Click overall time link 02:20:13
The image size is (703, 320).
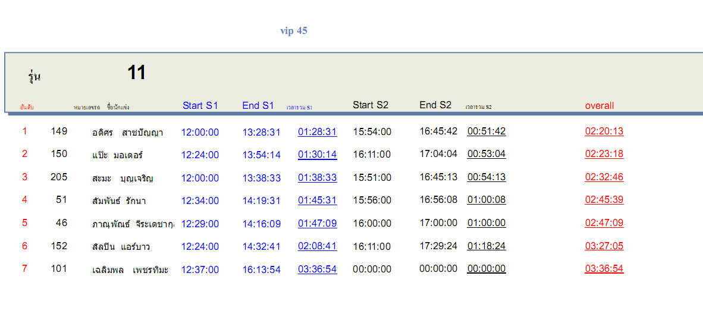(604, 131)
